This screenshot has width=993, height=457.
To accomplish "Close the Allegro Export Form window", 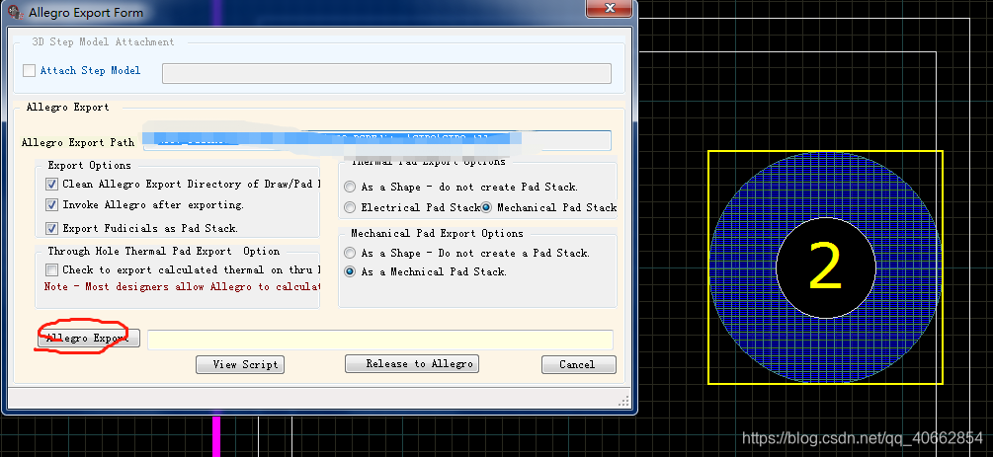I will click(x=610, y=8).
